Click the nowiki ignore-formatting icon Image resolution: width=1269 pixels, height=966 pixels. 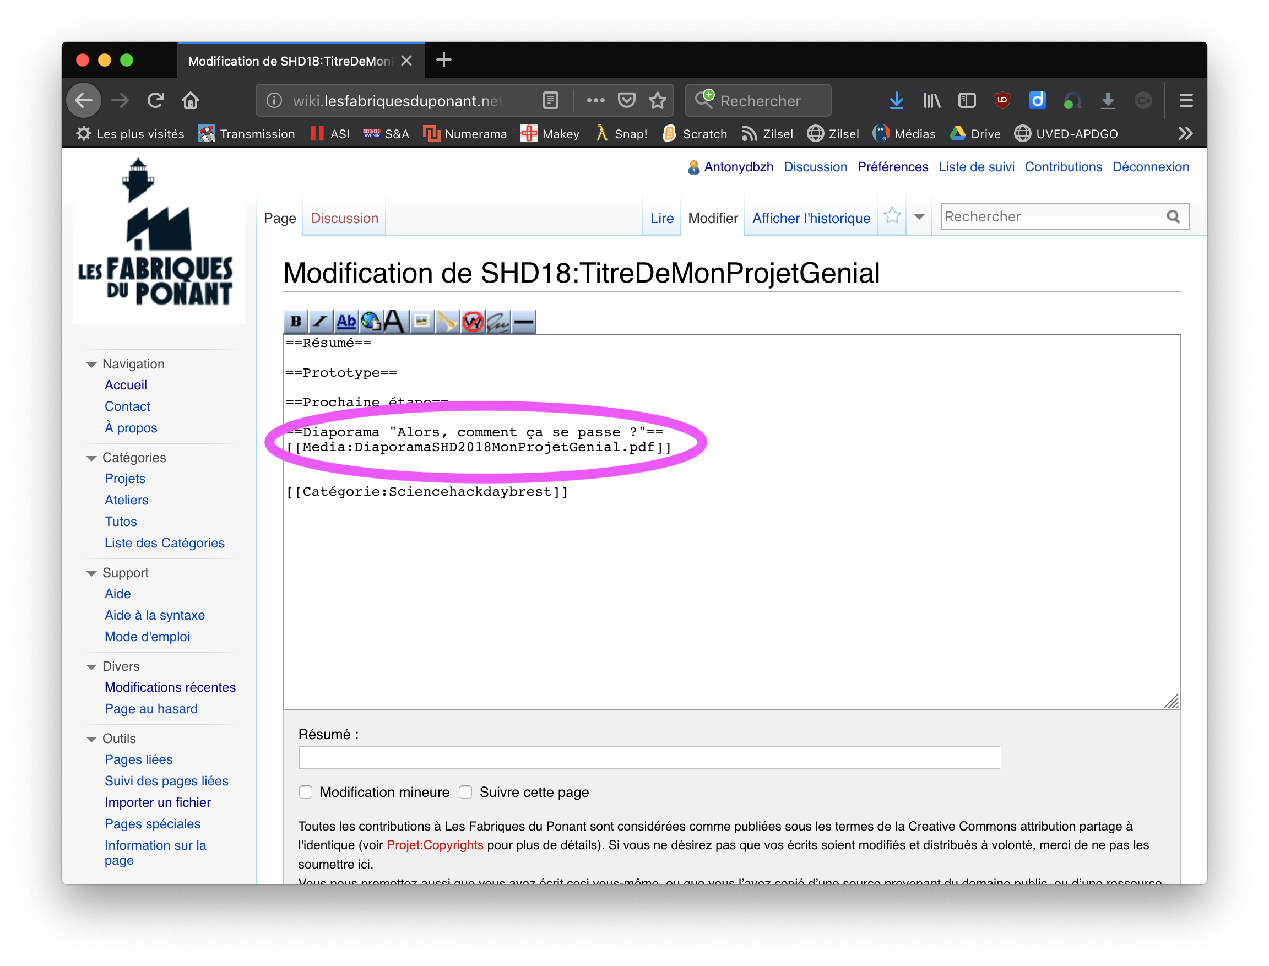[473, 322]
